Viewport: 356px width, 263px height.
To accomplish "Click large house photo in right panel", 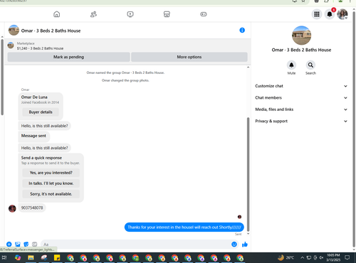I will point(301,36).
